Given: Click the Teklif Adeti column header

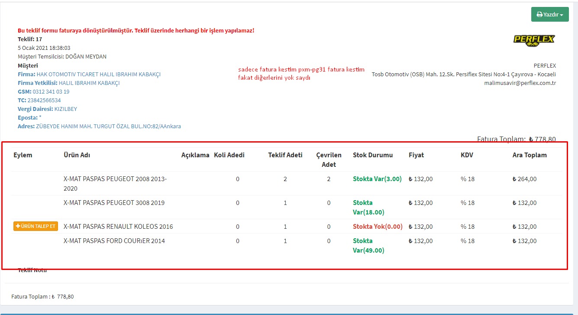Looking at the screenshot, I should point(285,155).
